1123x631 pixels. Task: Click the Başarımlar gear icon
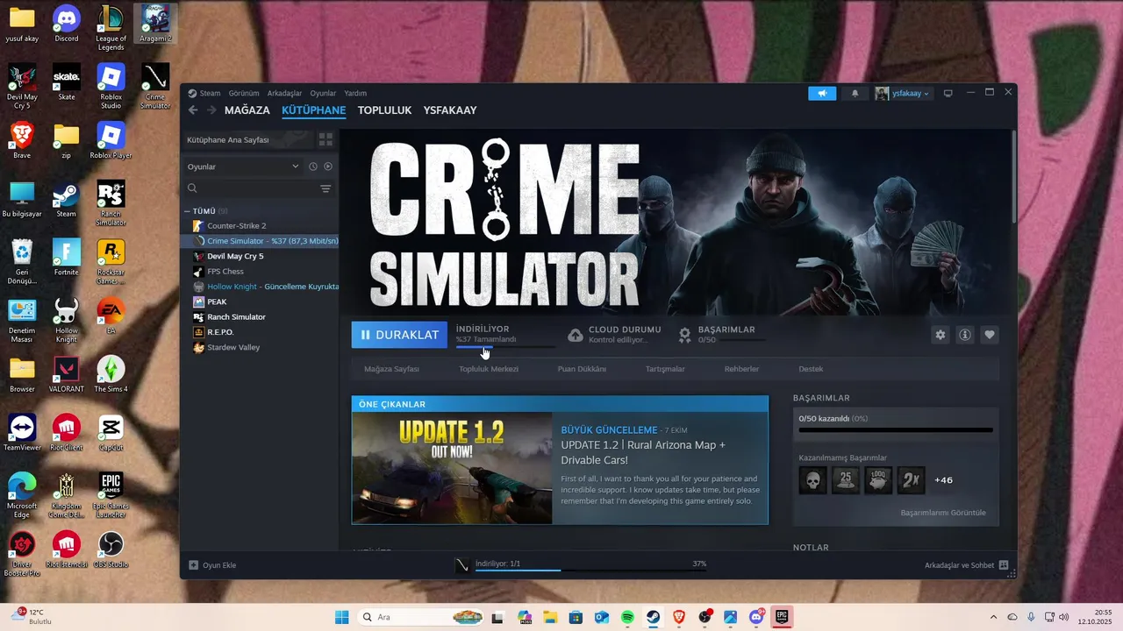tap(685, 335)
